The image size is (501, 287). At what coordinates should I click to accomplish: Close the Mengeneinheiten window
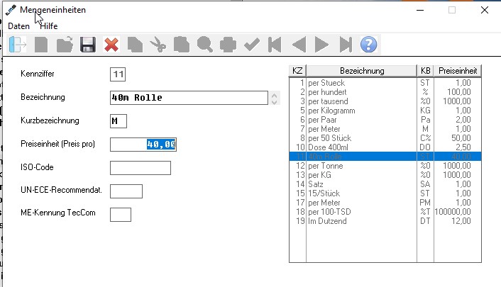click(x=485, y=10)
